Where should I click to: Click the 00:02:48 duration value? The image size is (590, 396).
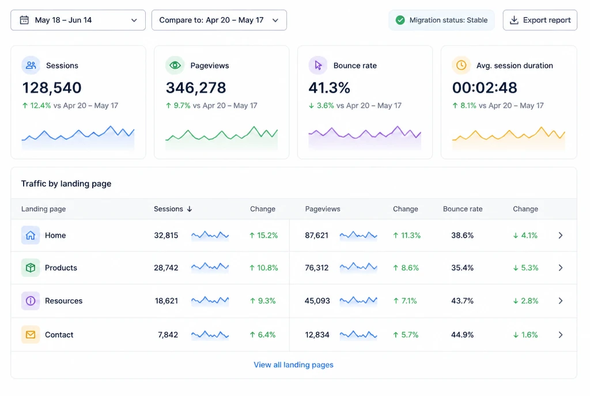(x=485, y=88)
